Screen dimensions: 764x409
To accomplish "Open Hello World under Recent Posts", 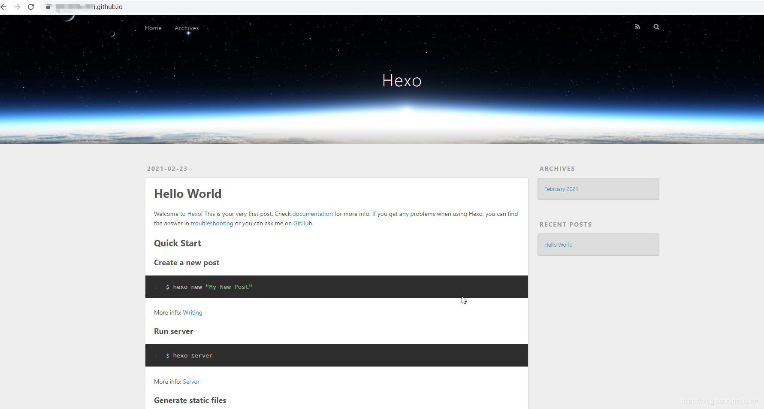I will pos(559,245).
